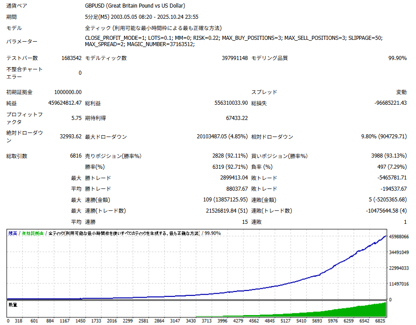Click the test period date range value
Screen dimensions: 416x325
[142, 17]
